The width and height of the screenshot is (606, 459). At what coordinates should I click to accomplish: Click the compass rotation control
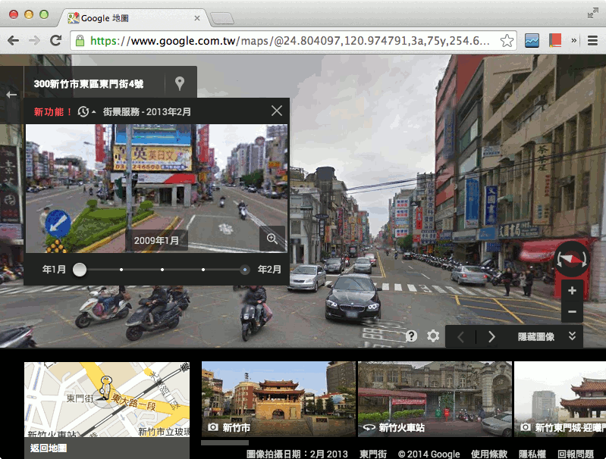[x=572, y=259]
